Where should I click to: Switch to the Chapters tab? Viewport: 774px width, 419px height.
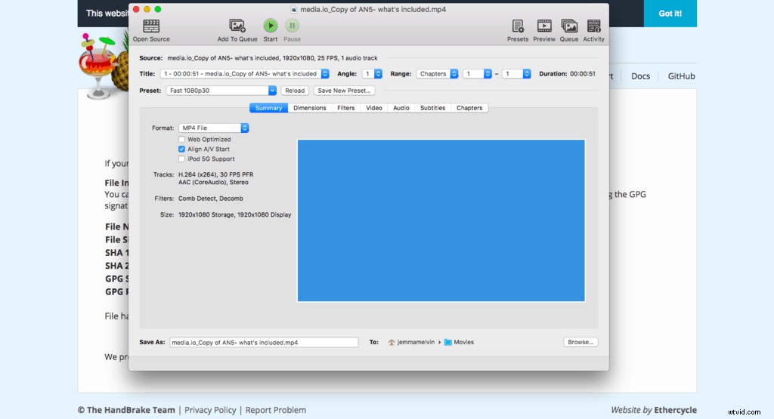[469, 108]
